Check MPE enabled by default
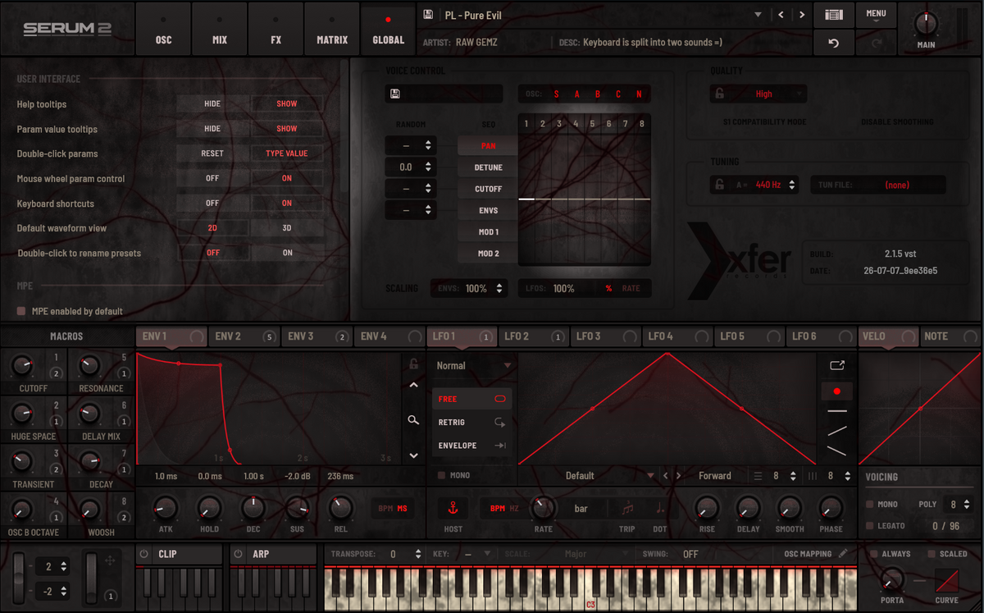984x613 pixels. [22, 311]
